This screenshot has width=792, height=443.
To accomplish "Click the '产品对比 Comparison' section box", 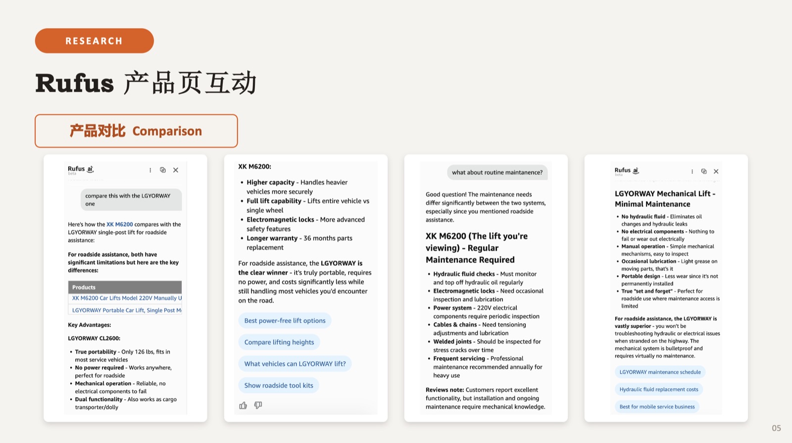I will [136, 131].
